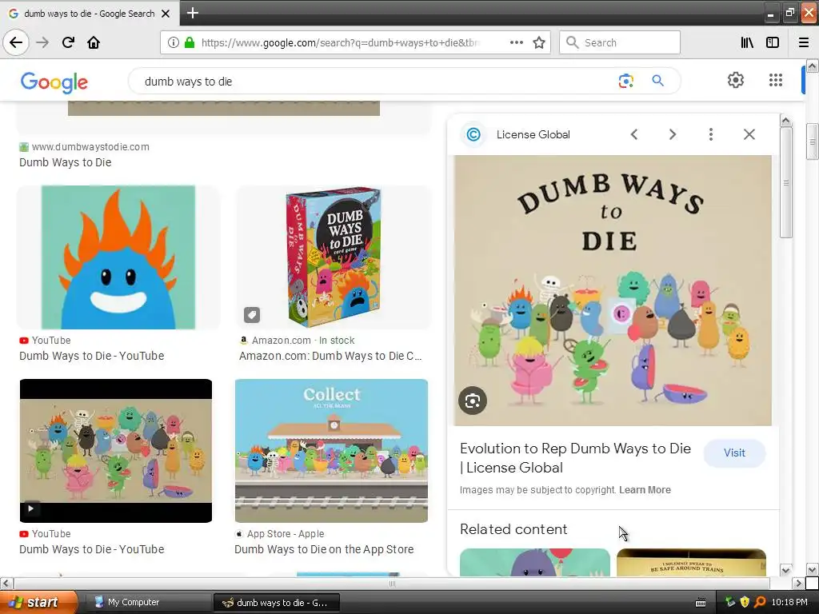Click the browser forward arrow
Viewport: 819px width, 614px height.
(42, 42)
